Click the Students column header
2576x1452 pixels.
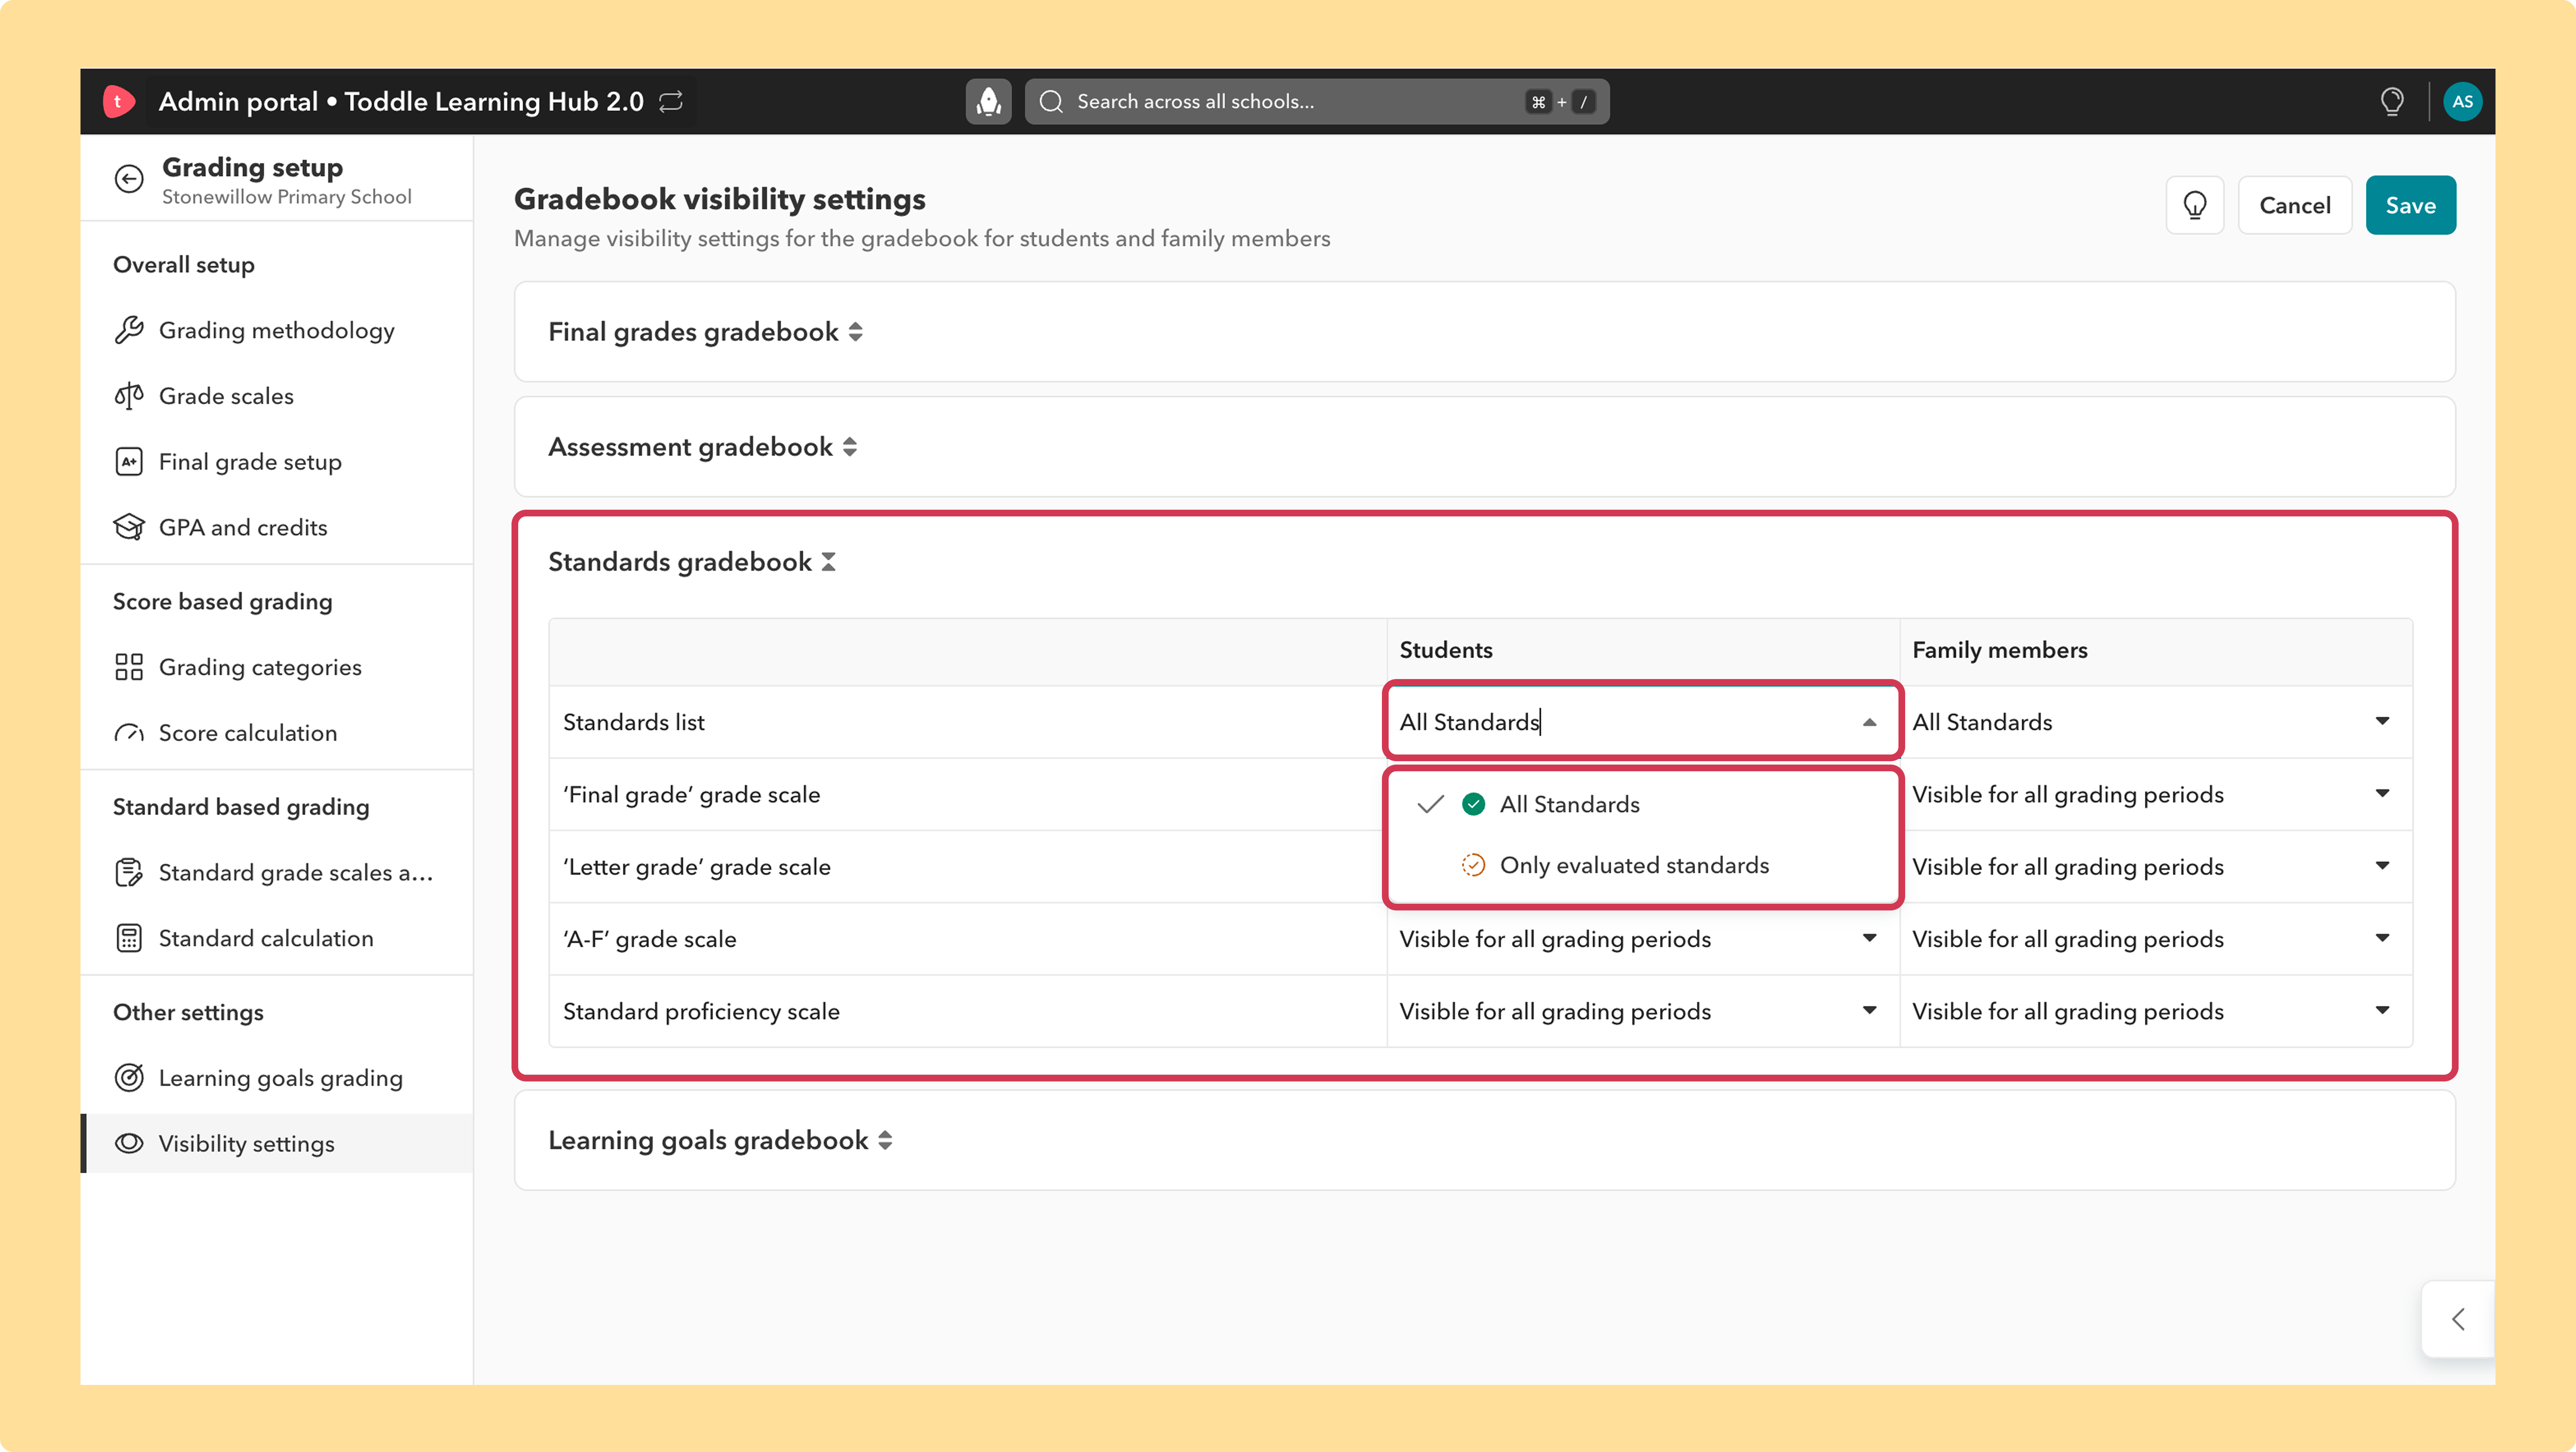(1446, 650)
